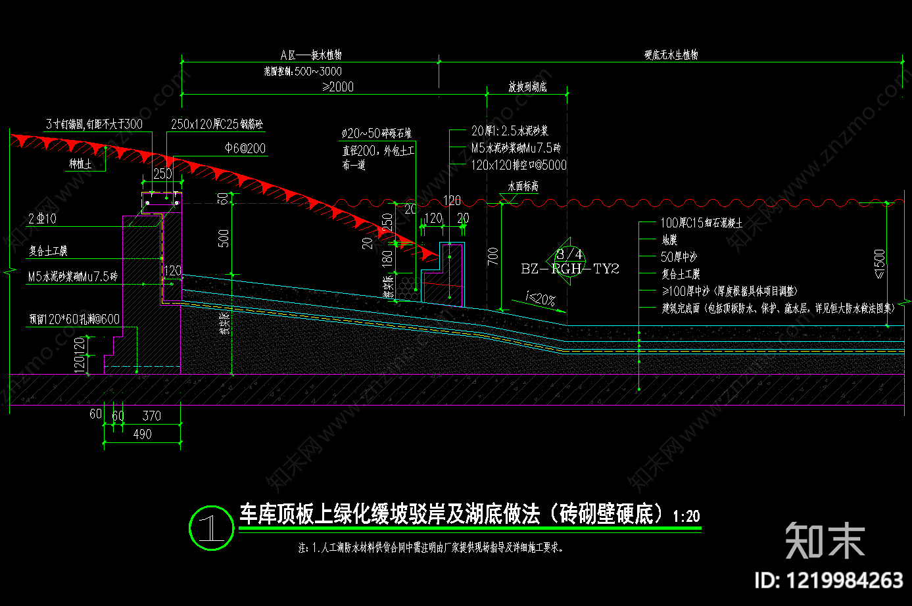Select the '硬底无水生植物' zone label

pos(671,55)
